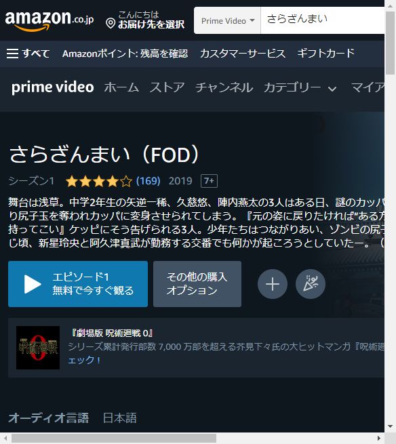Open the Prime Video search category dropdown

pyautogui.click(x=227, y=20)
